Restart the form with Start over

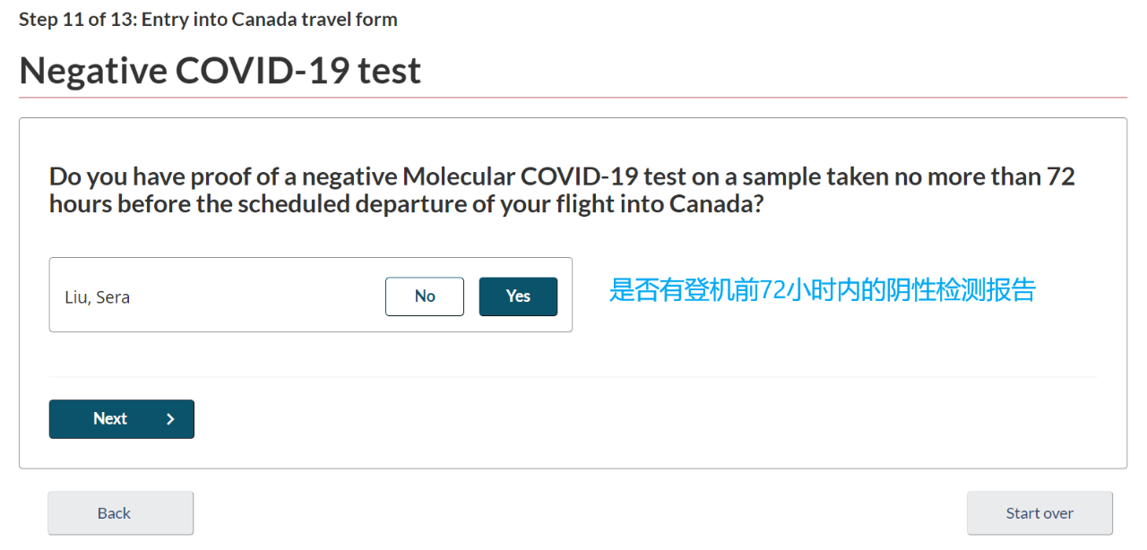1039,513
